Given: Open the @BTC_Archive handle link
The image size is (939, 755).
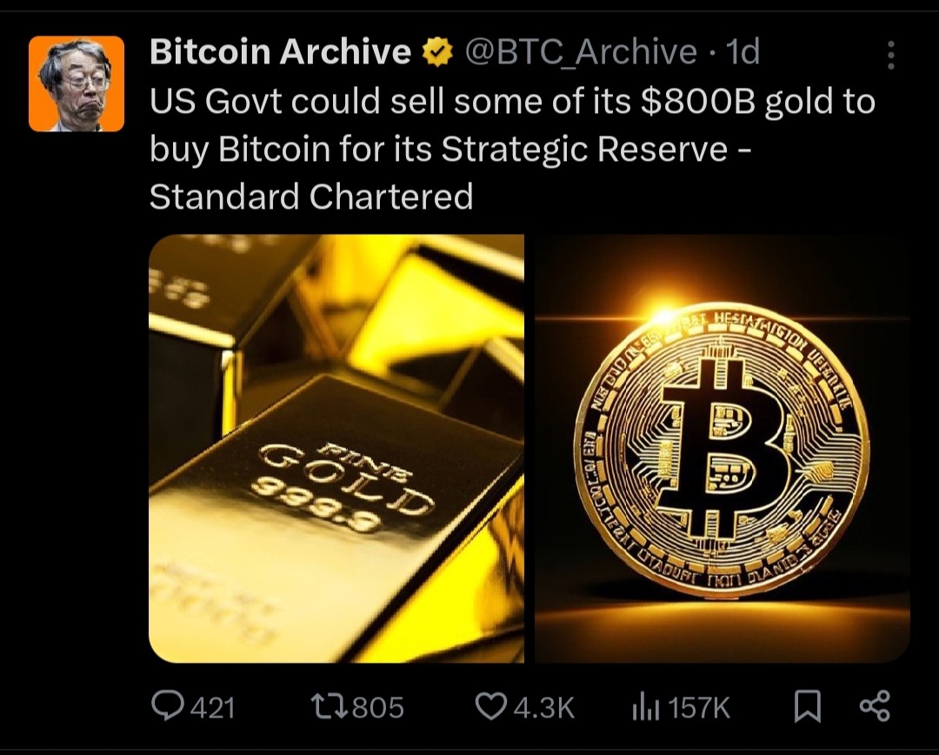Looking at the screenshot, I should (580, 52).
